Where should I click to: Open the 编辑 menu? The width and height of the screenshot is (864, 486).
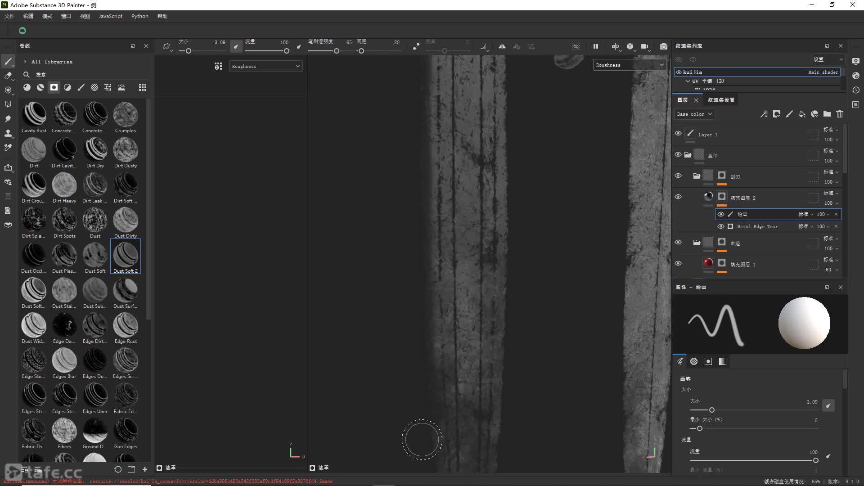[28, 16]
